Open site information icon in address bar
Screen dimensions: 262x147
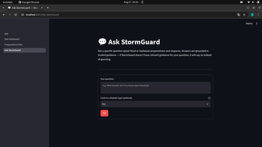pyautogui.click(x=22, y=15)
